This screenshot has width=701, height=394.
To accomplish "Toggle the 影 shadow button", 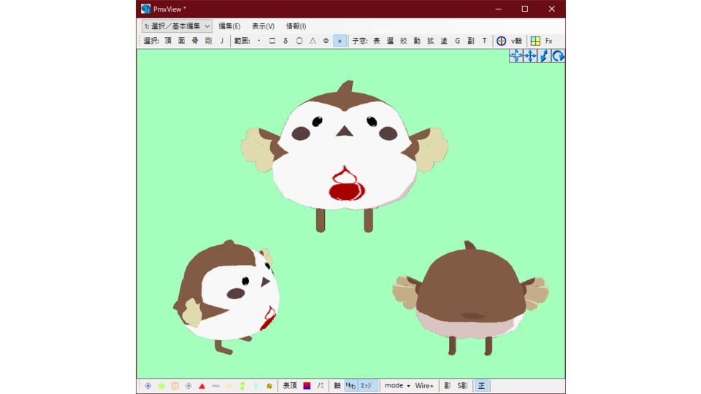I will pos(447,385).
